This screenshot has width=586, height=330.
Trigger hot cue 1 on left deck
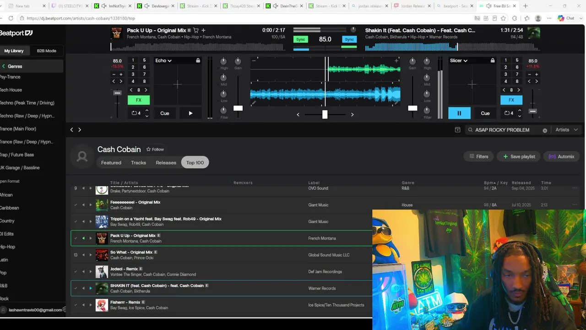pos(133,60)
